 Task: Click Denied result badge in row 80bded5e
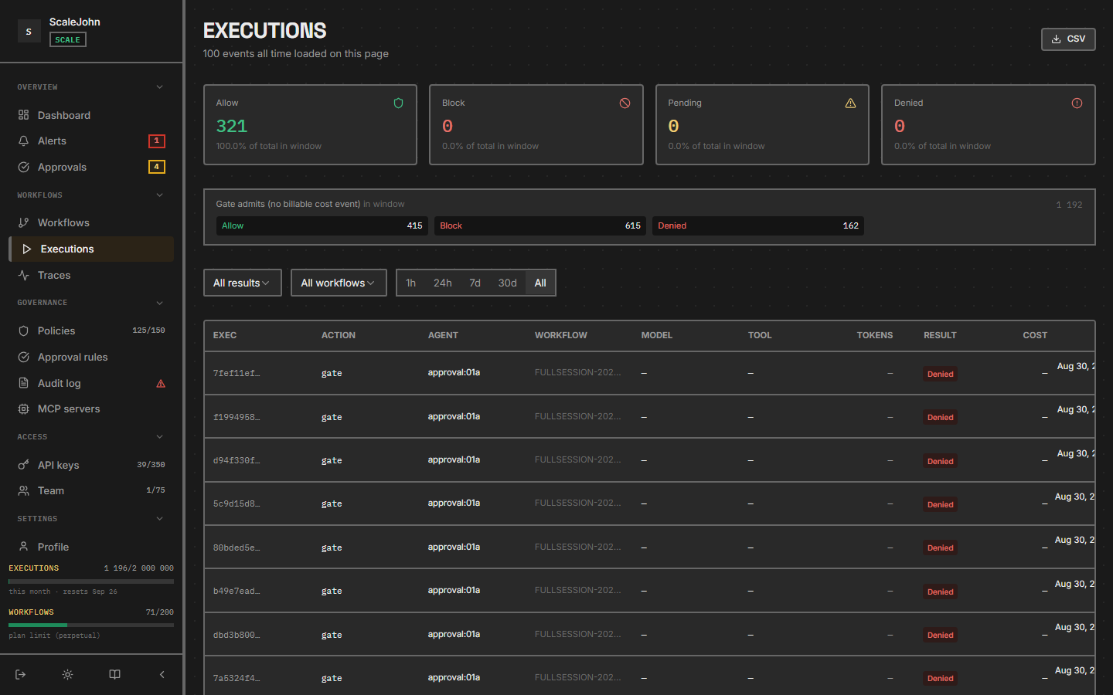(941, 548)
